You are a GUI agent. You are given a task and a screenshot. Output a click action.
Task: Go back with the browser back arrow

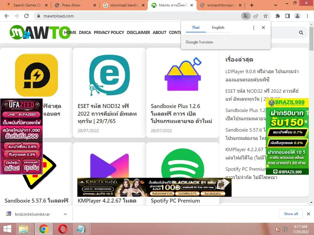point(7,16)
